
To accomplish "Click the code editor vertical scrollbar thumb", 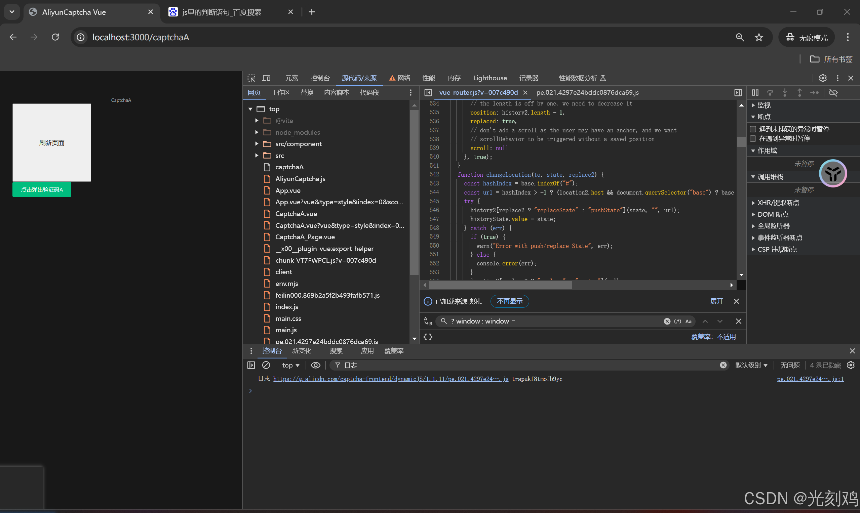I will tap(741, 142).
